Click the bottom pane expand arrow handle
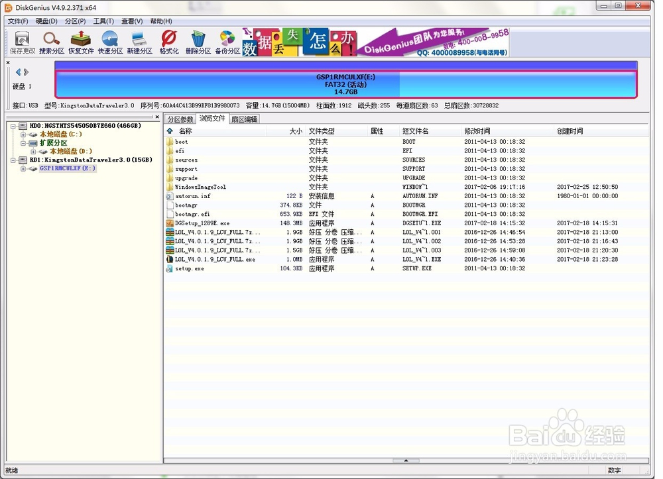This screenshot has width=663, height=479. (406, 460)
